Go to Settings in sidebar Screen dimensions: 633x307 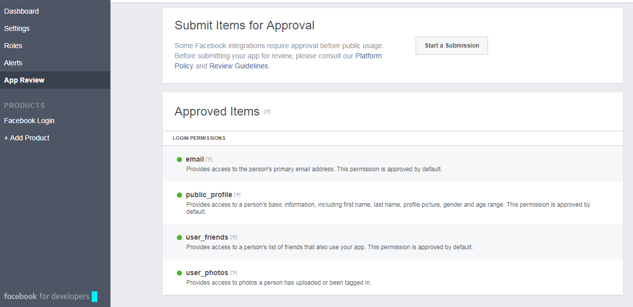tap(17, 28)
